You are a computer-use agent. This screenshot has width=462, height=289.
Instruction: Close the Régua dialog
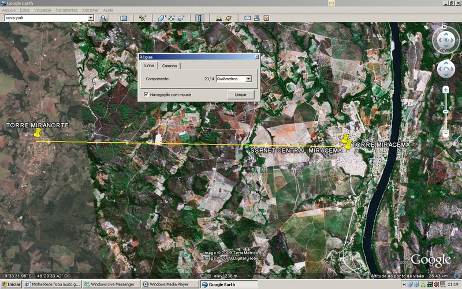coord(256,57)
